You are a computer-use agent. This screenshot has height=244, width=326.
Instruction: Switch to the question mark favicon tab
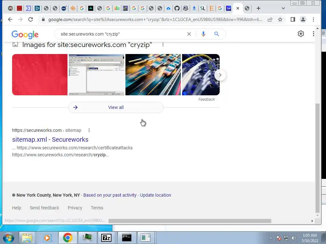125,8
